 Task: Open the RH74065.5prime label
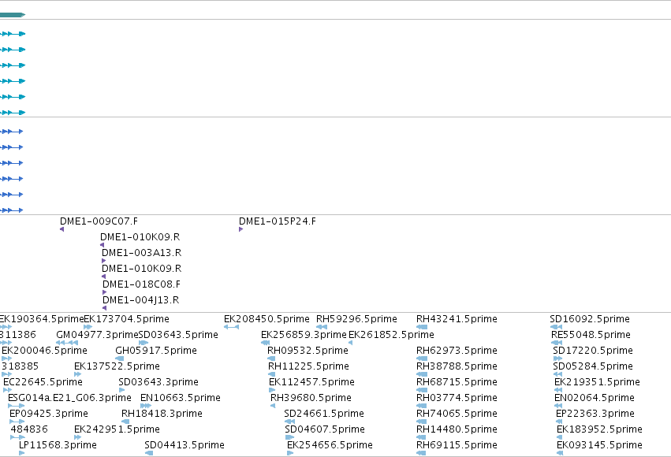tap(457, 414)
